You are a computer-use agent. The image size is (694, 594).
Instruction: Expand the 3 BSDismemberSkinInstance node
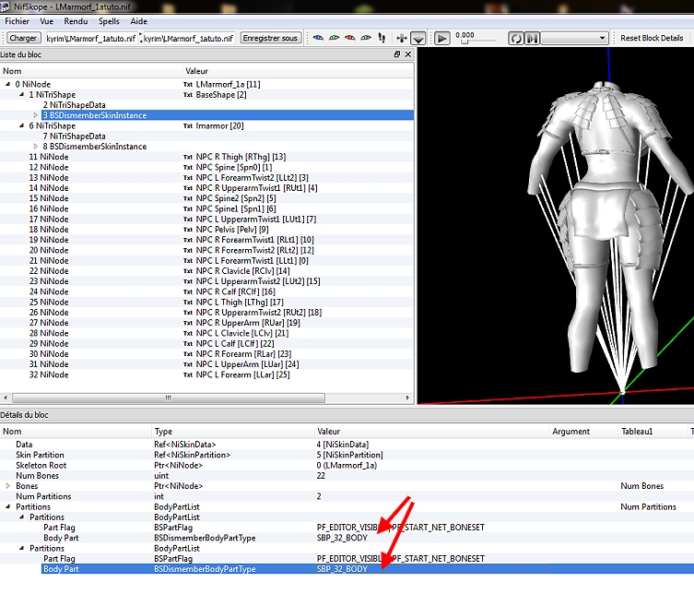pos(35,115)
